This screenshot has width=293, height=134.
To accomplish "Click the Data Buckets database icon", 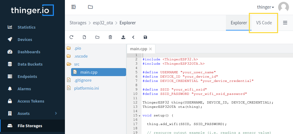I will (x=10, y=64).
